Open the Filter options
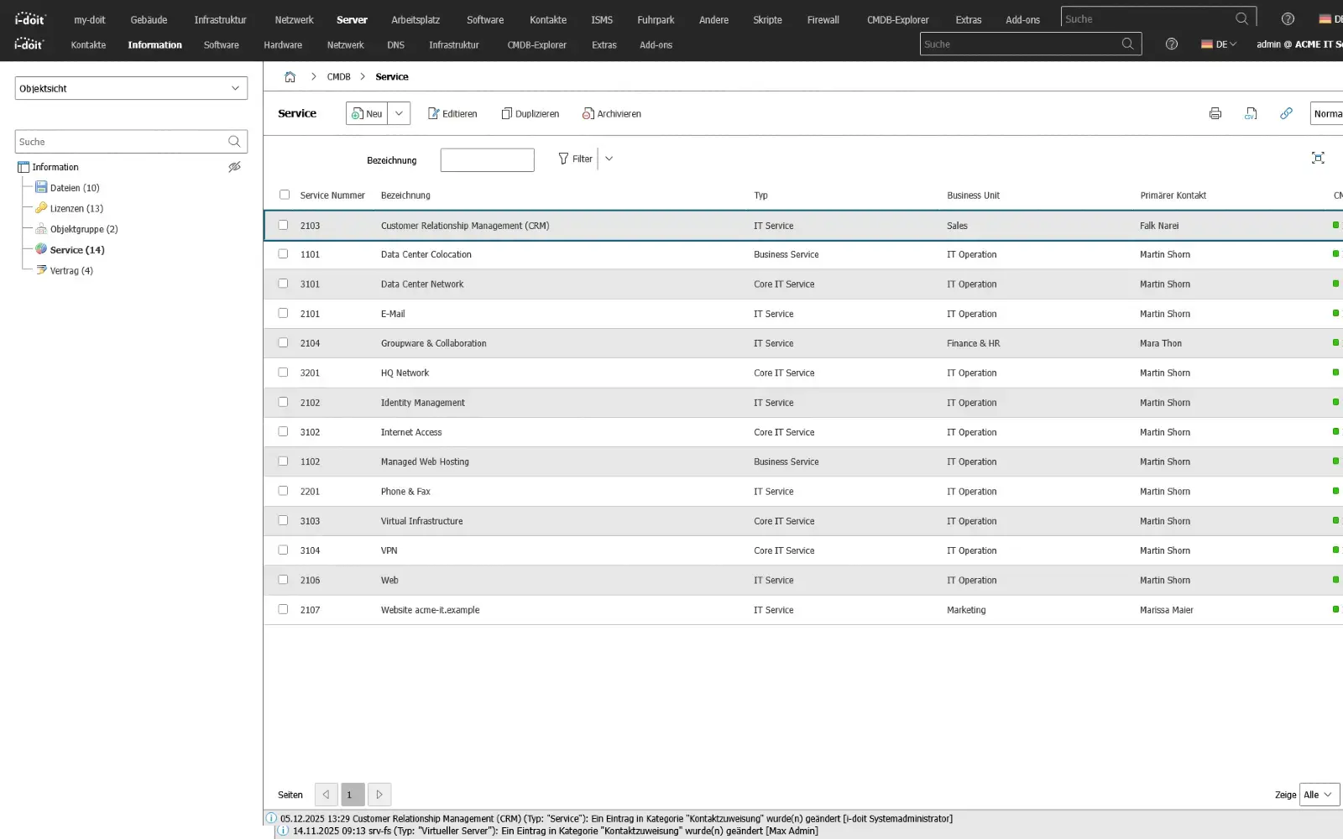The height and width of the screenshot is (839, 1343). 575,159
